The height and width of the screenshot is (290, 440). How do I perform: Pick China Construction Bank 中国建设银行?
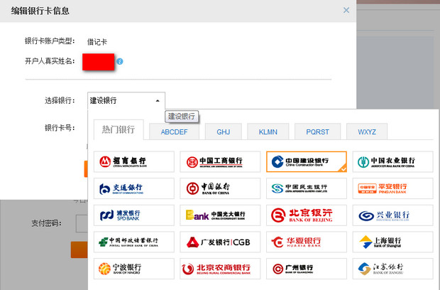coord(307,162)
